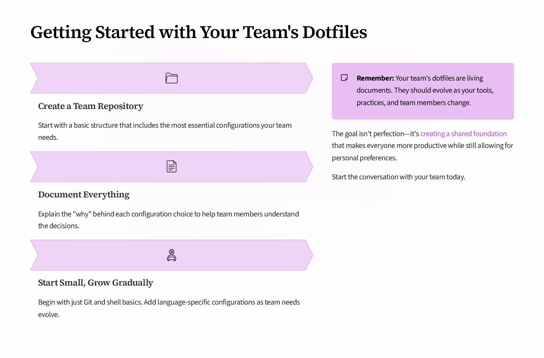Screen dimensions: 544x358
Task: Click the paragraph beginning 'Begin with just Git'
Action: 169,308
